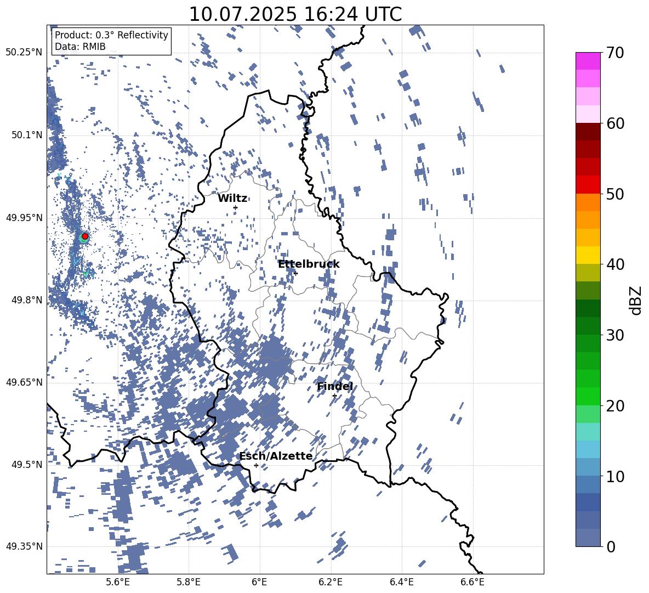This screenshot has width=649, height=593.
Task: Click the 30 tick on colorbar
Action: [615, 335]
